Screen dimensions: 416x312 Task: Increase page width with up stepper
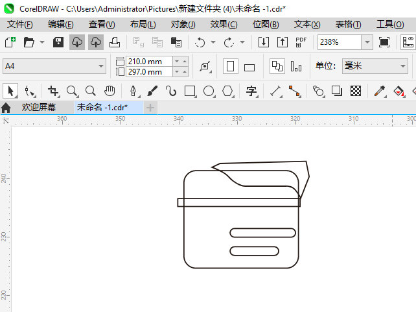click(185, 62)
